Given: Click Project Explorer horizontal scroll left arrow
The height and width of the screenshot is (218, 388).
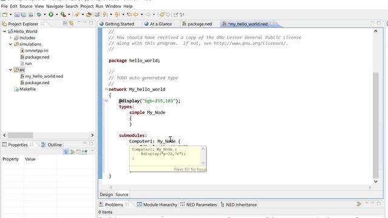Looking at the screenshot, I should (4, 135).
